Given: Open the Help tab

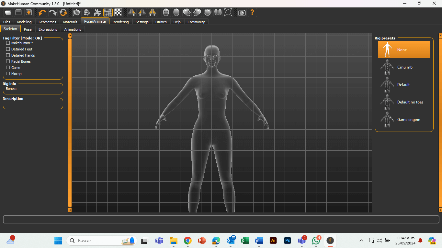Looking at the screenshot, I should point(177,22).
